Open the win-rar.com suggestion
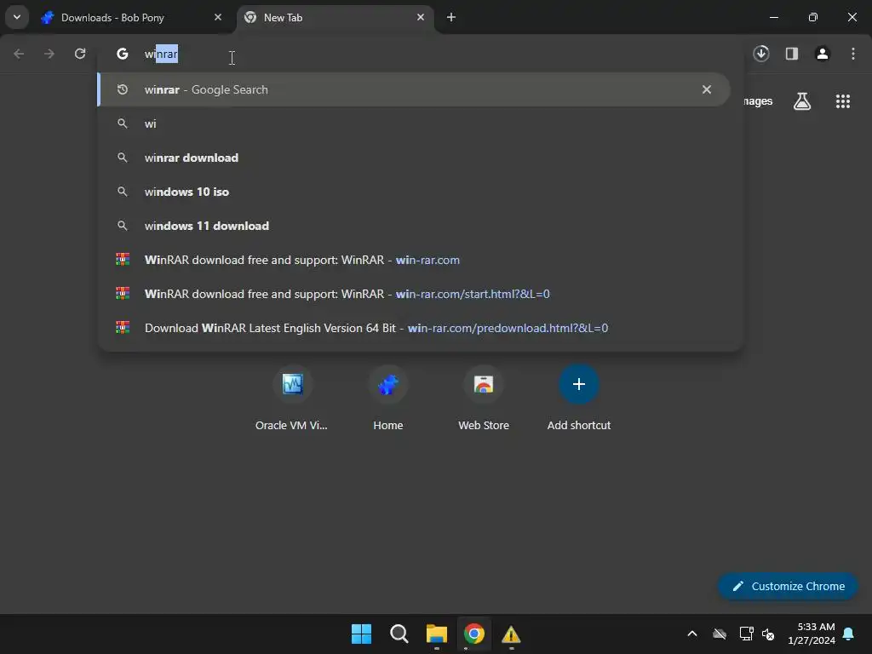 tap(414, 260)
